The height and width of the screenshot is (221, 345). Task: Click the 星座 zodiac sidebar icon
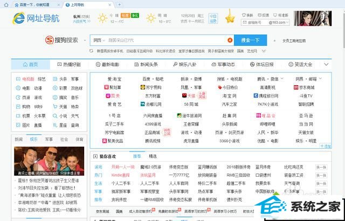55,125
